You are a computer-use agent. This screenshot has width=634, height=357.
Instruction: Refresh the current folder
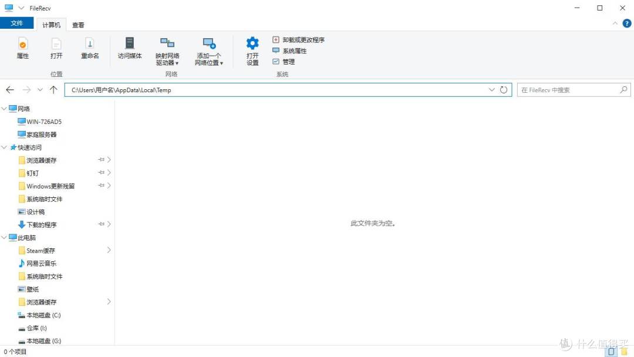click(x=504, y=90)
